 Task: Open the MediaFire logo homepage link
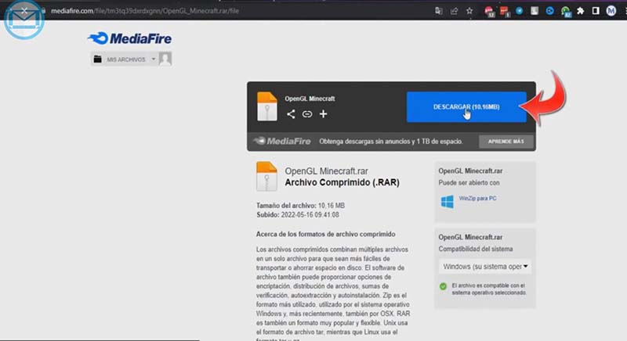[x=129, y=38]
